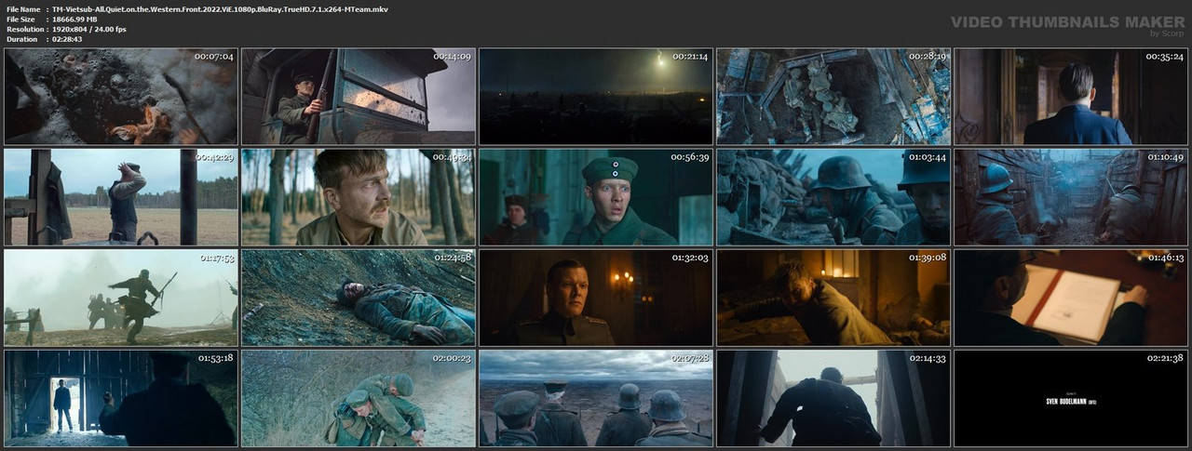Open the aerial trench thumbnail at 00:28:19

(833, 97)
